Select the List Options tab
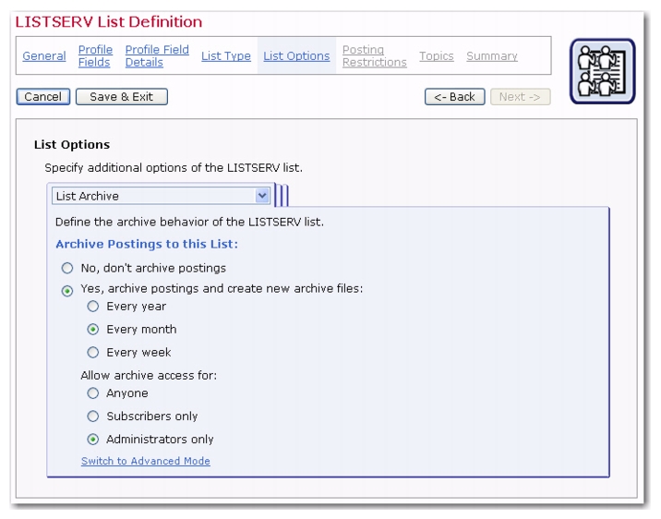This screenshot has width=661, height=519. tap(296, 56)
